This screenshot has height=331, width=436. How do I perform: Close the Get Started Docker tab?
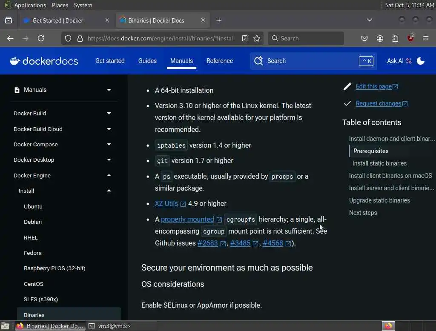point(107,20)
